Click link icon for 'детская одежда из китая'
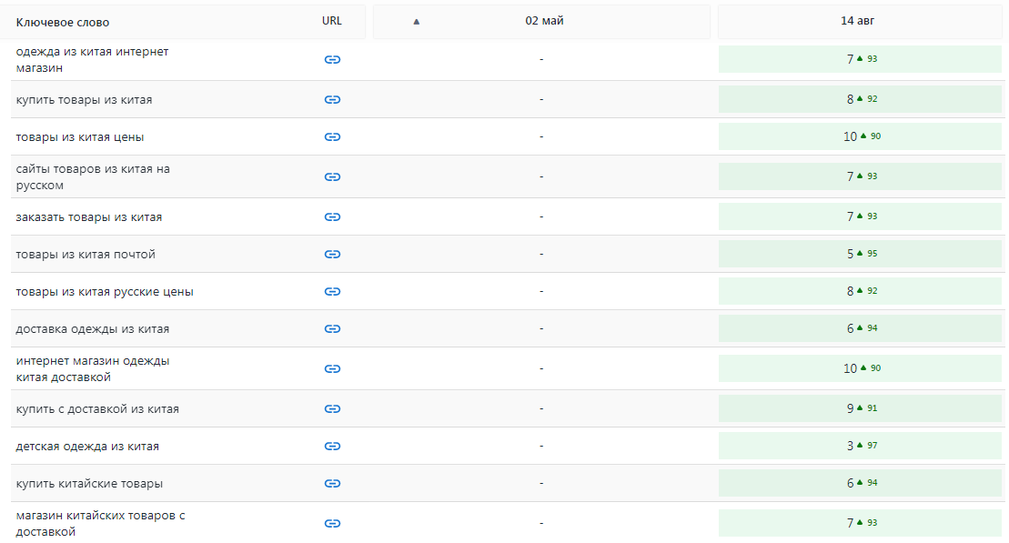 [332, 447]
